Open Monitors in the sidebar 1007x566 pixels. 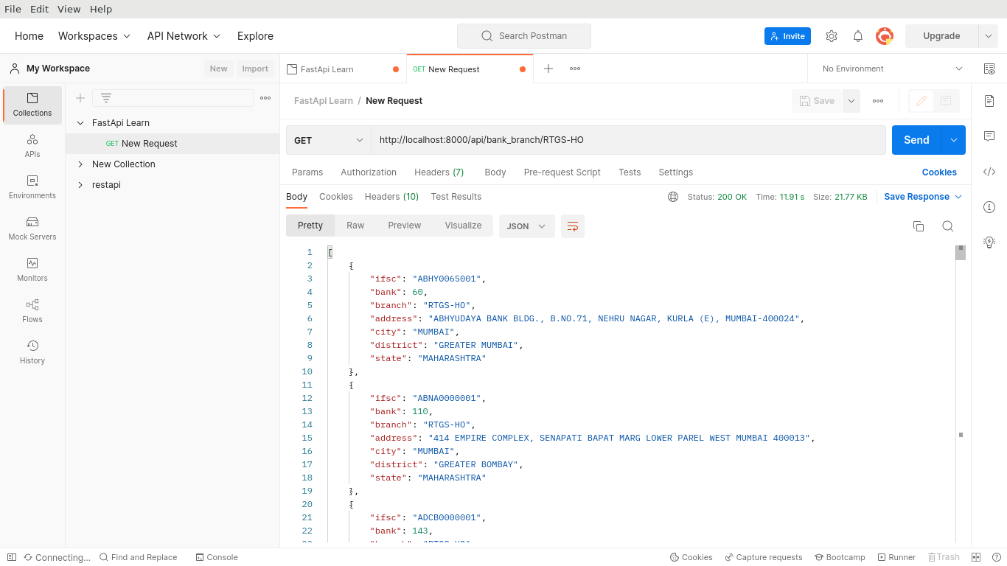(x=32, y=270)
